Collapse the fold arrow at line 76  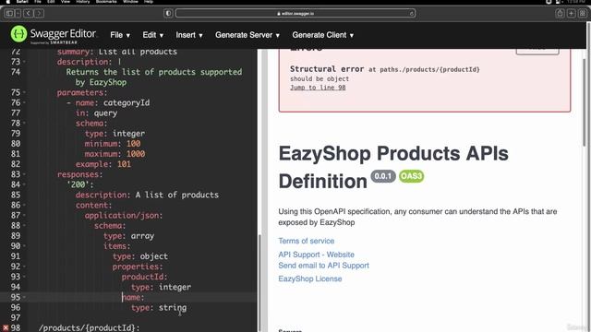coord(24,102)
